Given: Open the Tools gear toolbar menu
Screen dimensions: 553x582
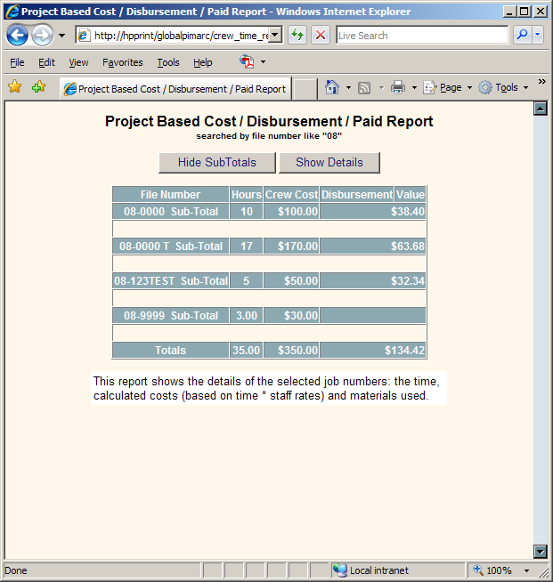Looking at the screenshot, I should click(x=503, y=87).
